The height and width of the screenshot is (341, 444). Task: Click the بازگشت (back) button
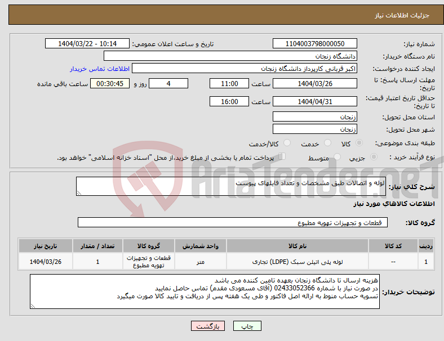click(208, 326)
